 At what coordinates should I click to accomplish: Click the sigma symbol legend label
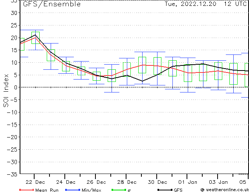[x=129, y=190]
